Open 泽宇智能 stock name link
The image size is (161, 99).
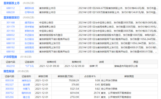coord(29,27)
